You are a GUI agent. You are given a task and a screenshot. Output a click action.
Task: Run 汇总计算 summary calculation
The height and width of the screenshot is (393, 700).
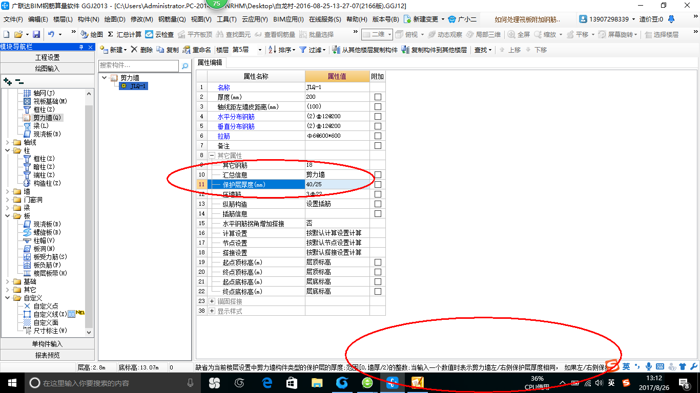pyautogui.click(x=125, y=34)
